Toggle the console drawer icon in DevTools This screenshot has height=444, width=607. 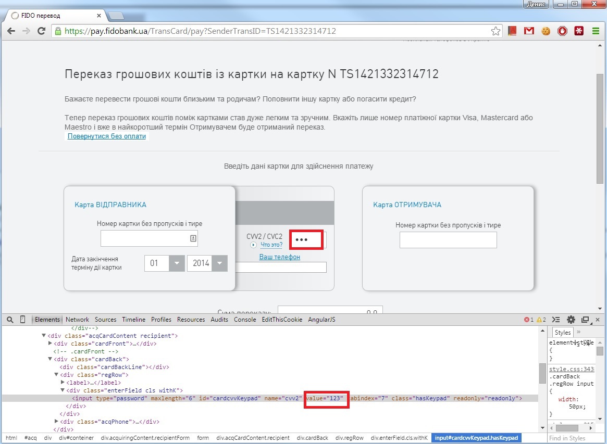tap(555, 319)
